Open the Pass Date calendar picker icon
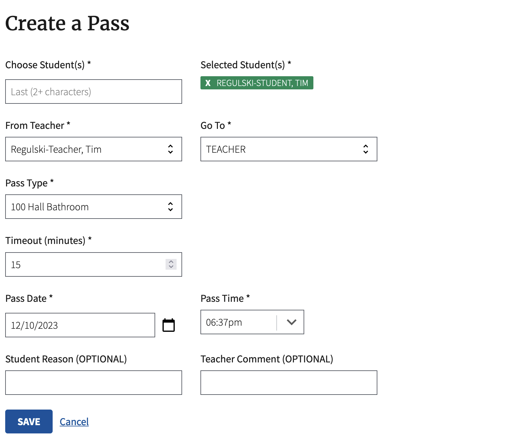The height and width of the screenshot is (442, 527). 169,325
